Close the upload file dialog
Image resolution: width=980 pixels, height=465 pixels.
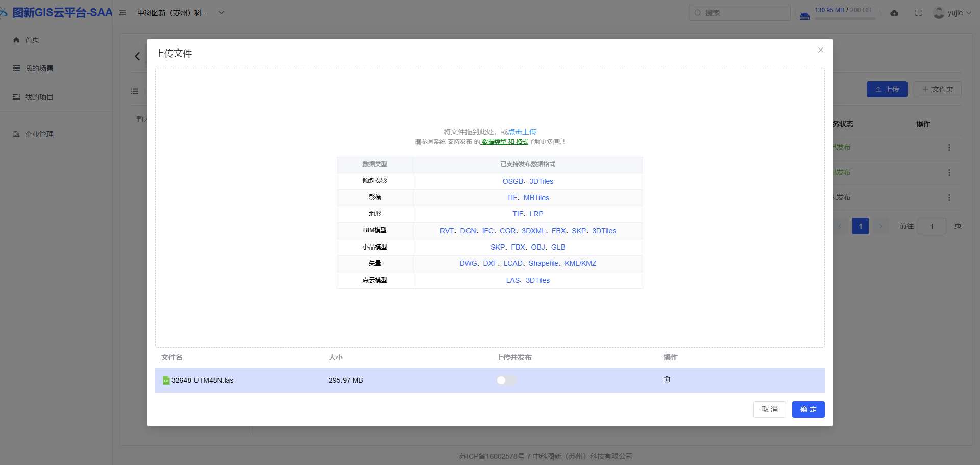pos(820,50)
